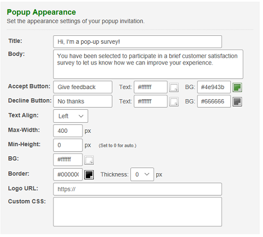Expand the border Thickness dropdown

142,174
